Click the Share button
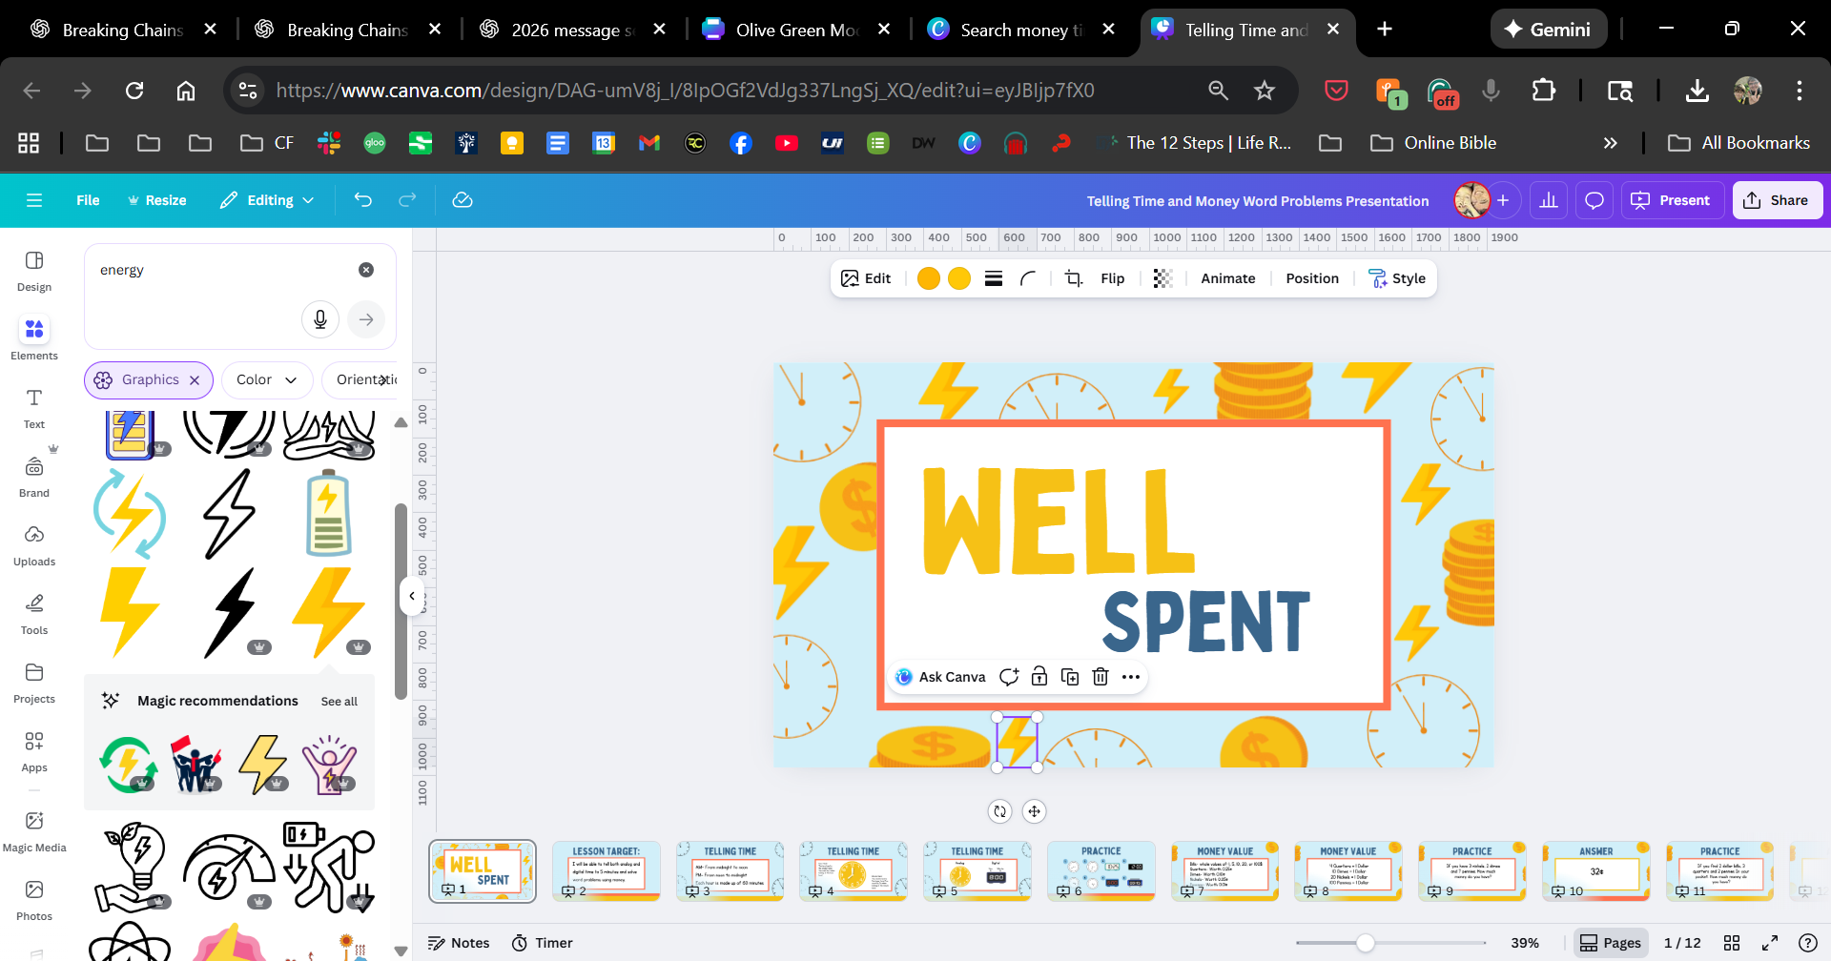Viewport: 1831px width, 961px height. [x=1777, y=200]
